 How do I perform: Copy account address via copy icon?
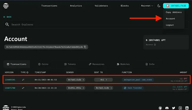pos(85,47)
